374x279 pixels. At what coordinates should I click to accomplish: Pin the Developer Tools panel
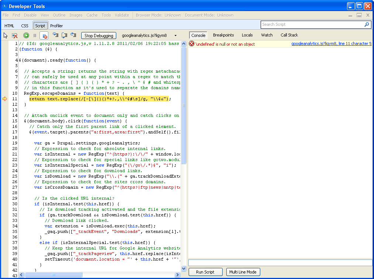click(359, 15)
